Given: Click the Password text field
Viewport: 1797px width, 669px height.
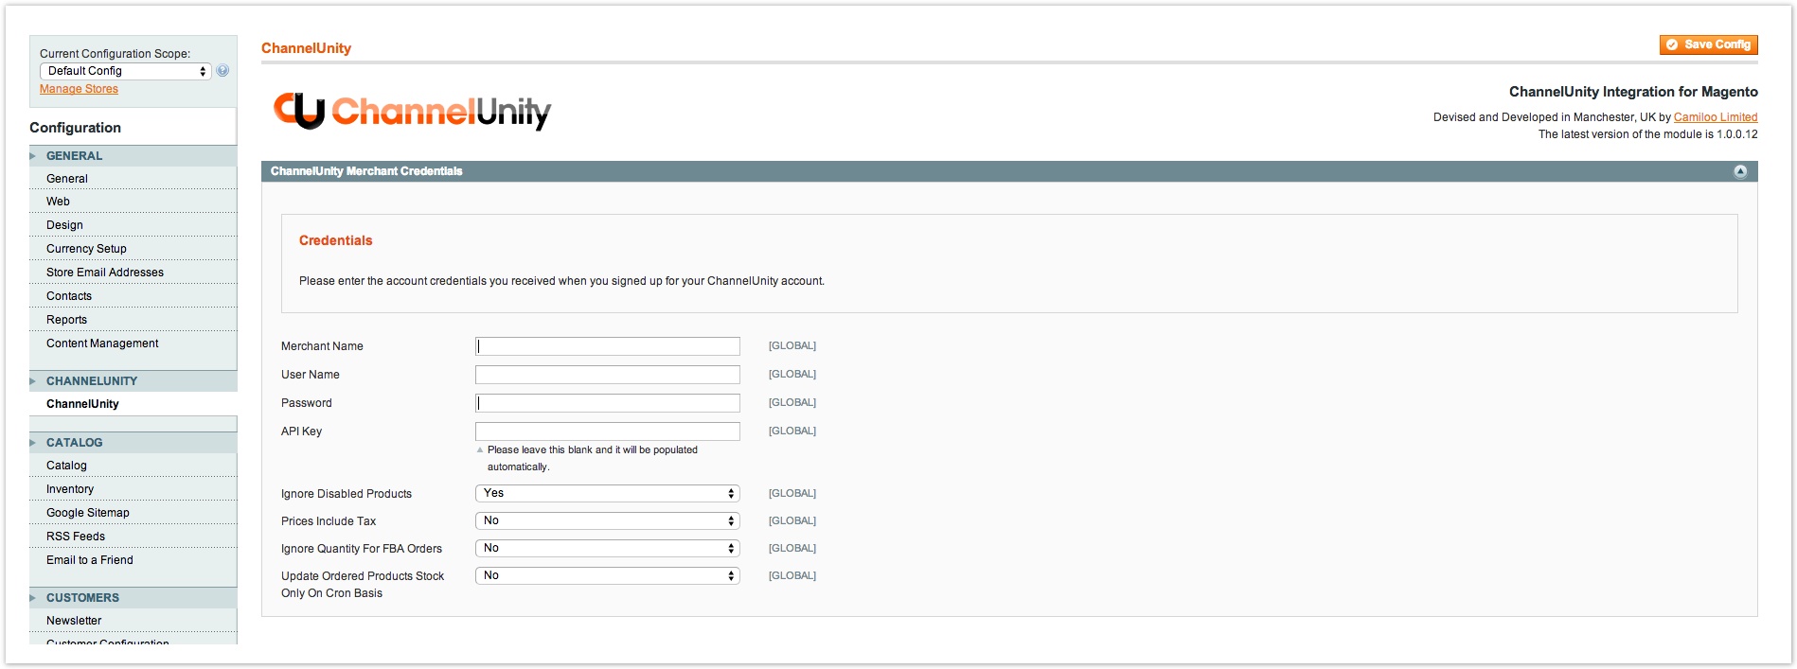Looking at the screenshot, I should (607, 403).
